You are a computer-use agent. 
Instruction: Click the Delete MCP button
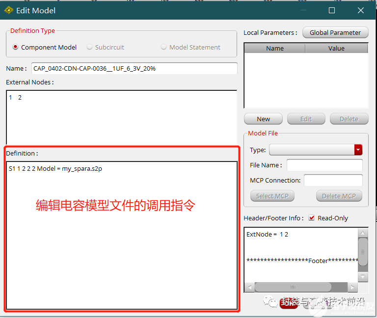pyautogui.click(x=339, y=196)
